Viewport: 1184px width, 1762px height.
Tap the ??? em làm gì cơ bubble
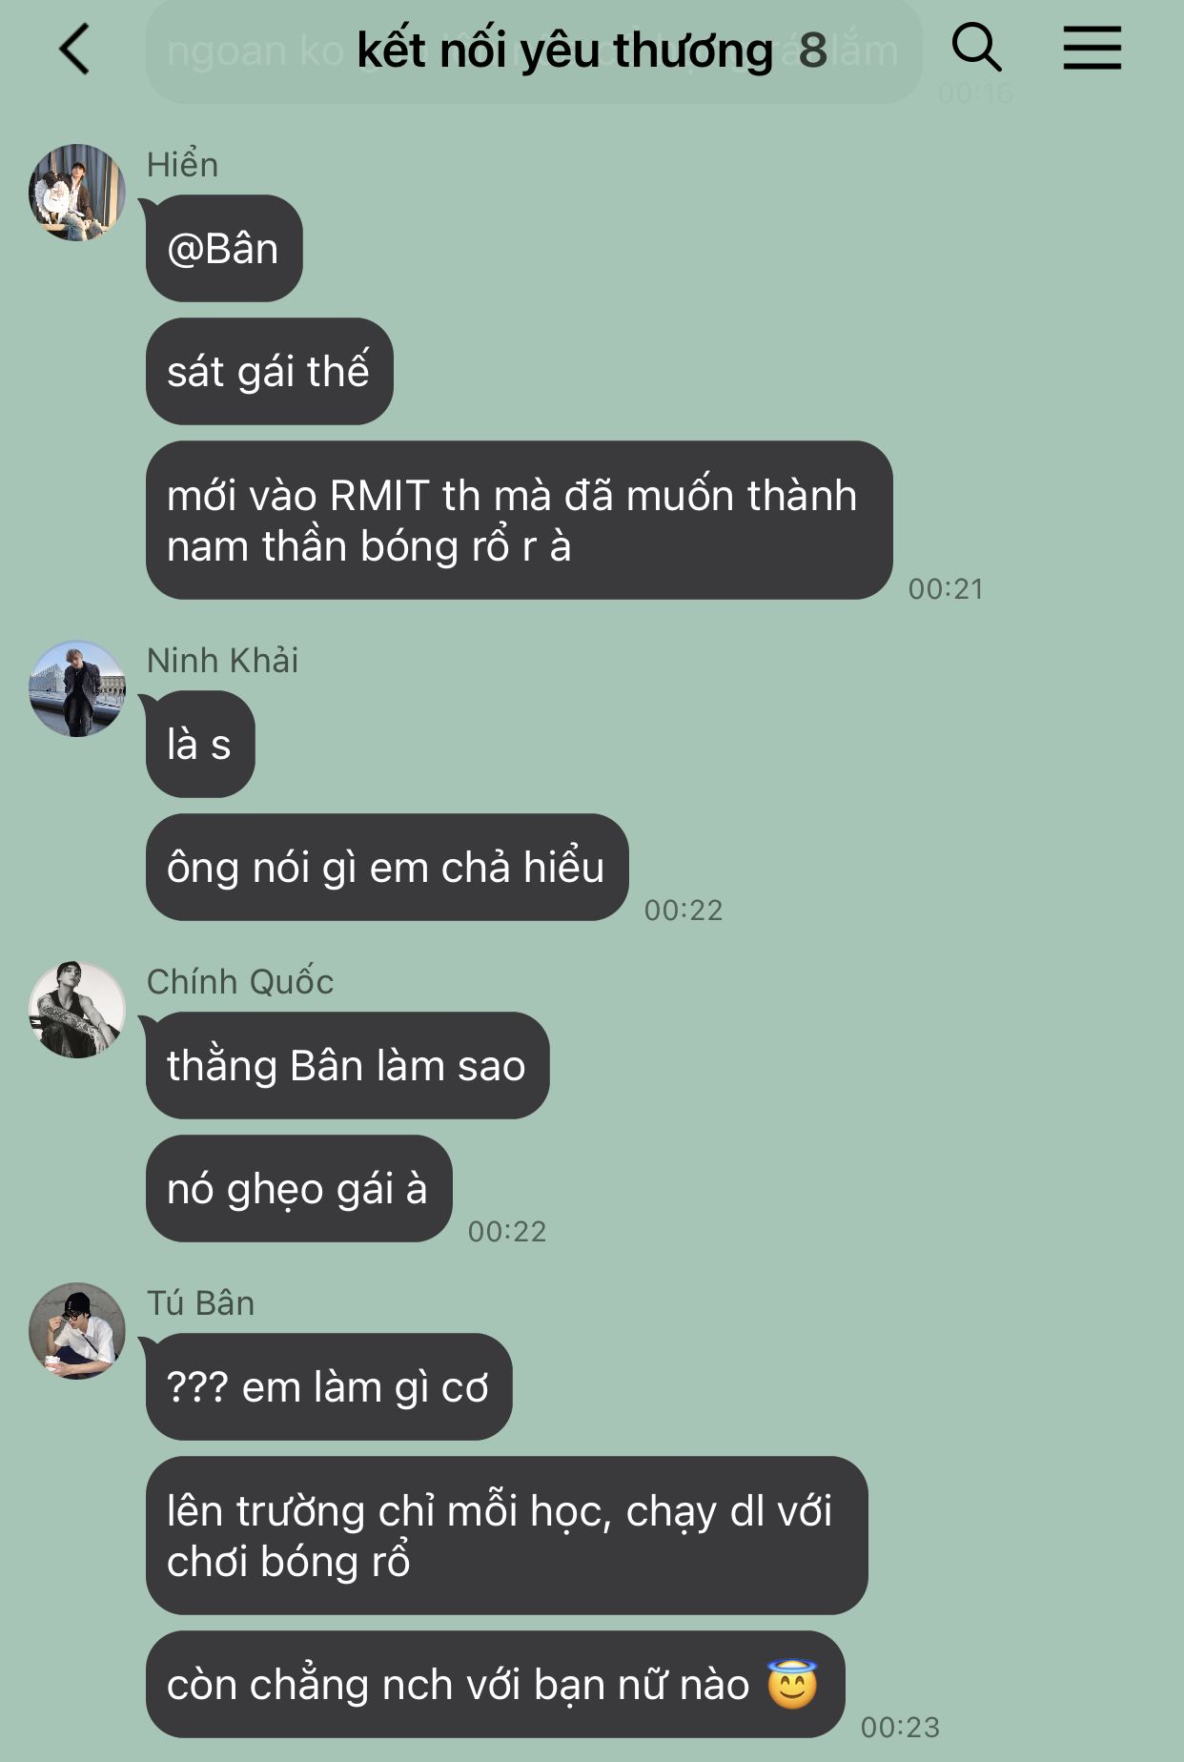(329, 1387)
